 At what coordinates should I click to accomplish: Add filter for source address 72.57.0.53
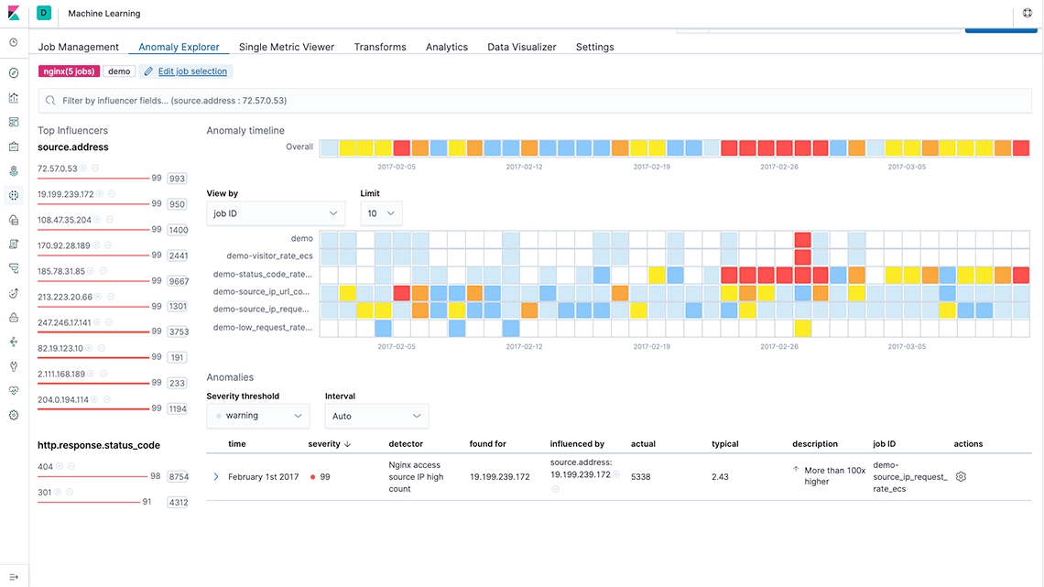pyautogui.click(x=83, y=168)
